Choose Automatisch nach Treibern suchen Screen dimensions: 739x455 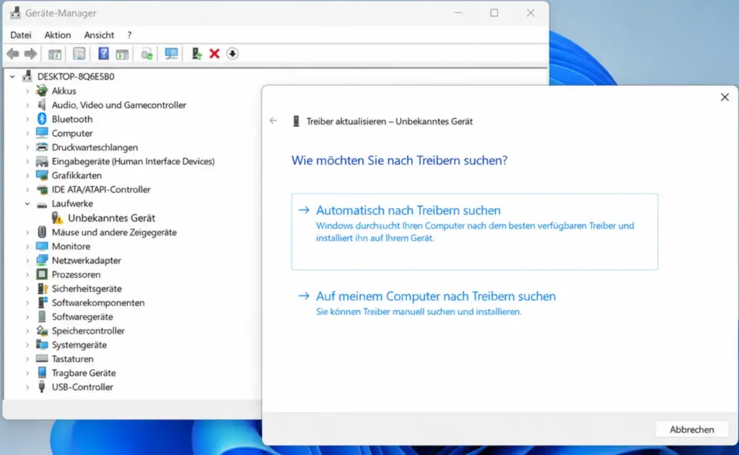[475, 232]
